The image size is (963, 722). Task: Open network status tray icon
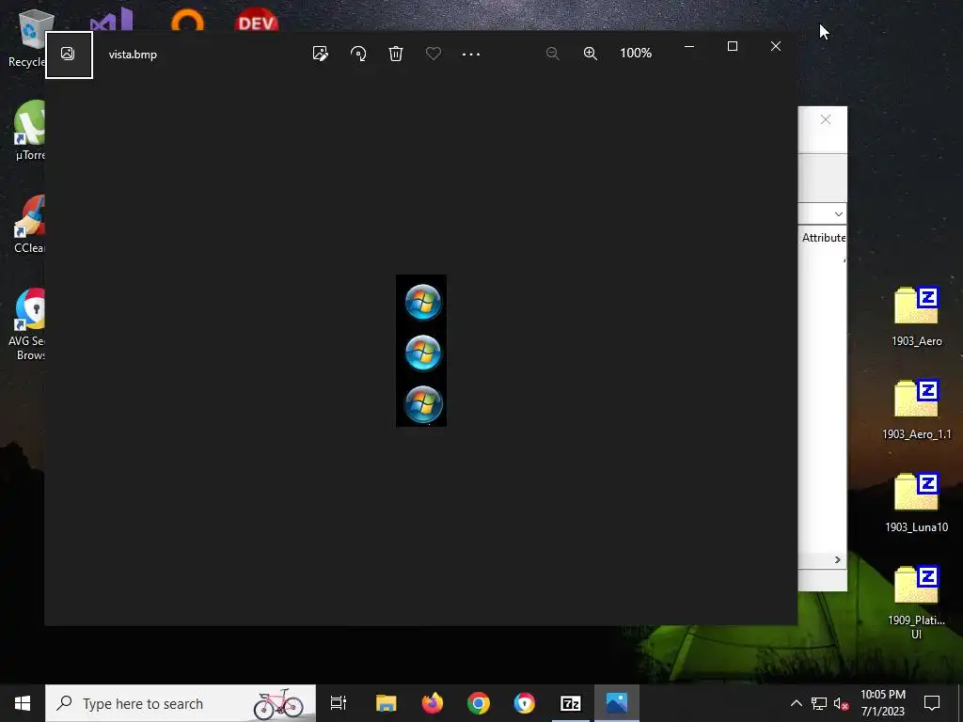(x=819, y=703)
